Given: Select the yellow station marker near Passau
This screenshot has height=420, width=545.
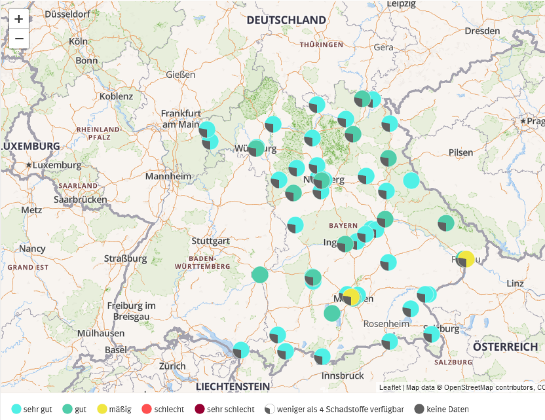Looking at the screenshot, I should 466,260.
